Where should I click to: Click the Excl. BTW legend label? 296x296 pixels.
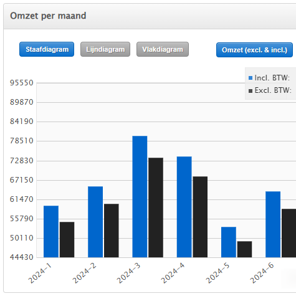tap(273, 90)
